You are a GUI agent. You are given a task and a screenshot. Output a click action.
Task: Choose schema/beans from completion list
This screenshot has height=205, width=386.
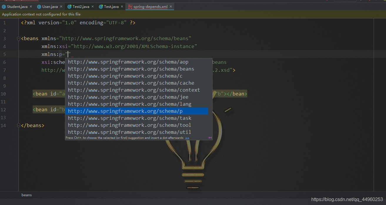(x=137, y=69)
